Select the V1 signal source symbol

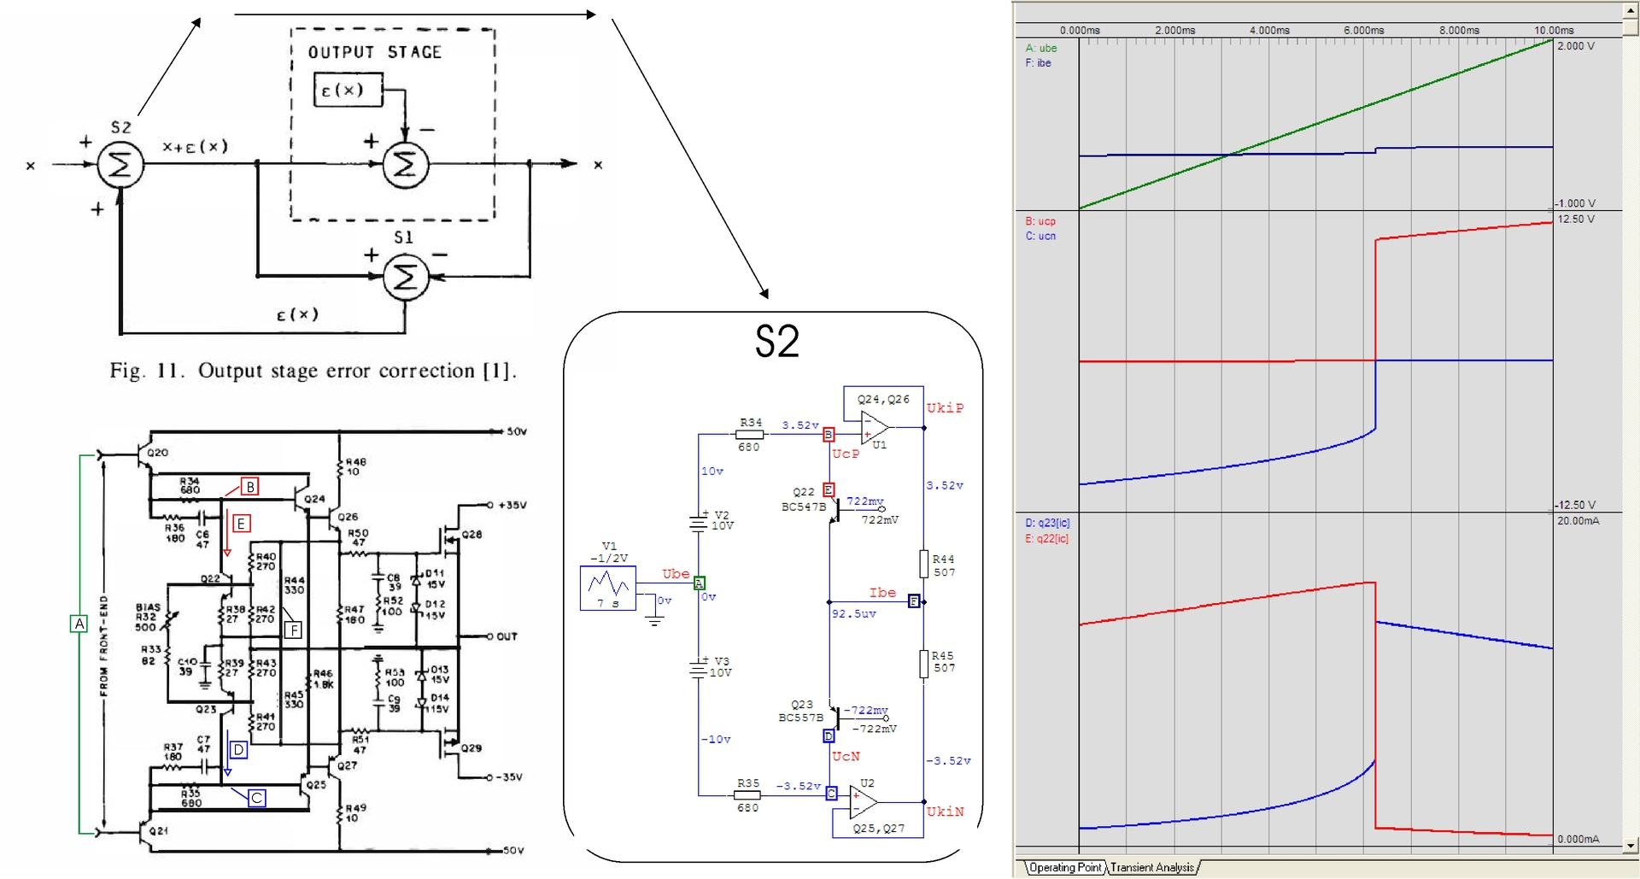coord(607,588)
